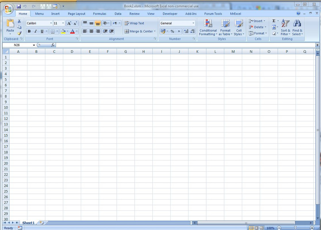This screenshot has width=321, height=230.
Task: Increase indent in Alignment group
Action: click(x=111, y=31)
